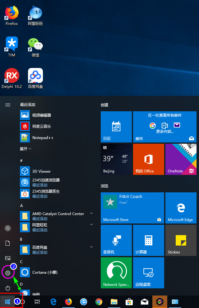199x308 pixels.
Task: Open the Microsoft Store Fitbit Coach tile
Action: (132, 208)
